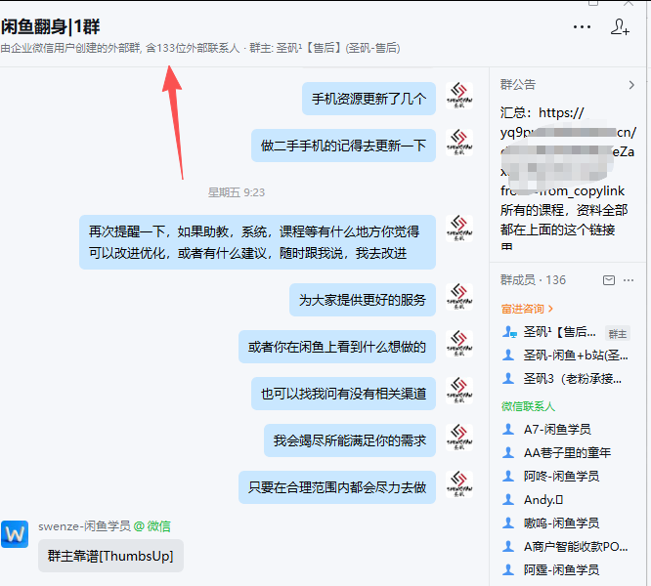Click the group subtitle with 含133位外部联系人
651x586 pixels.
click(x=200, y=48)
